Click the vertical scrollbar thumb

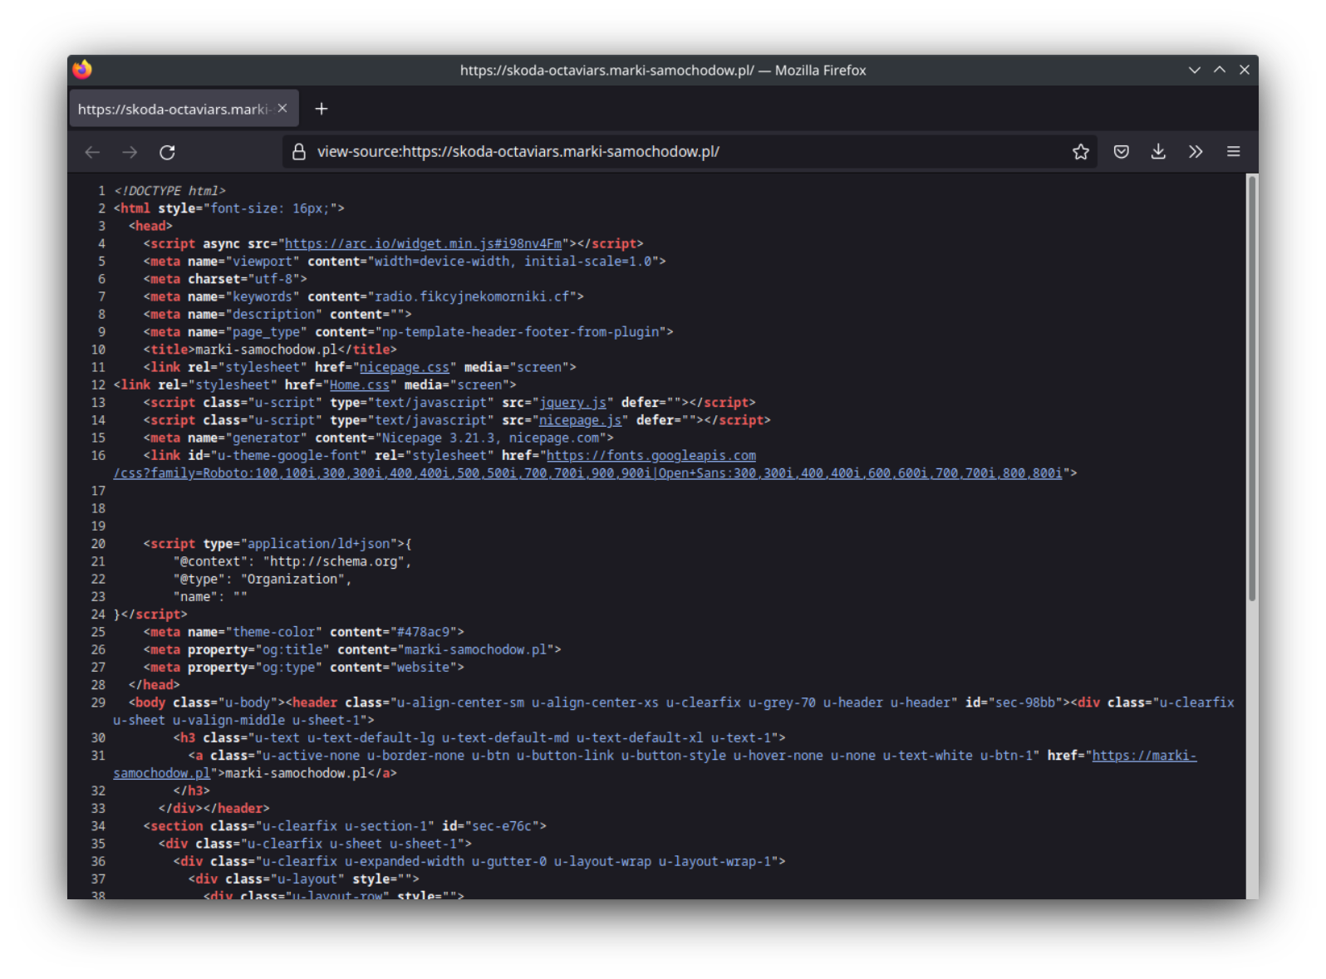(1251, 389)
